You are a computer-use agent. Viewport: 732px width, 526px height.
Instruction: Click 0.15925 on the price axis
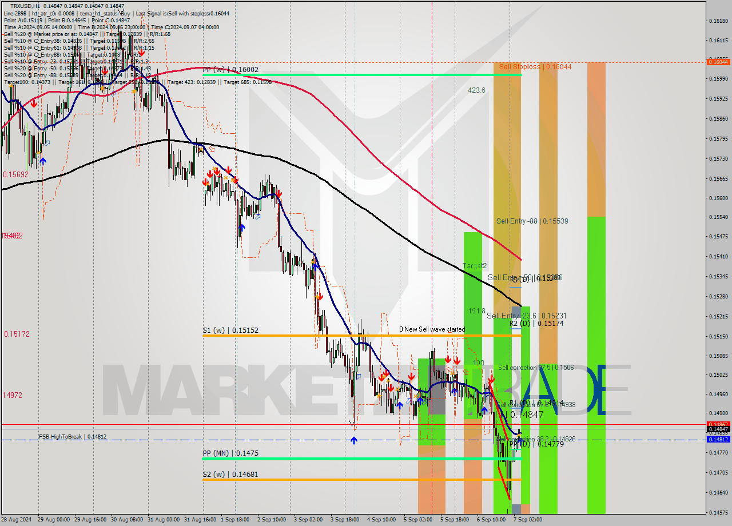(718, 99)
